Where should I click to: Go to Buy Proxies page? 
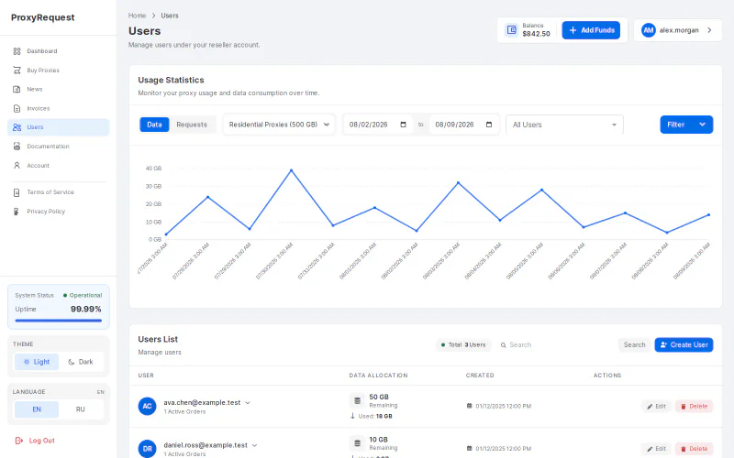(x=59, y=71)
